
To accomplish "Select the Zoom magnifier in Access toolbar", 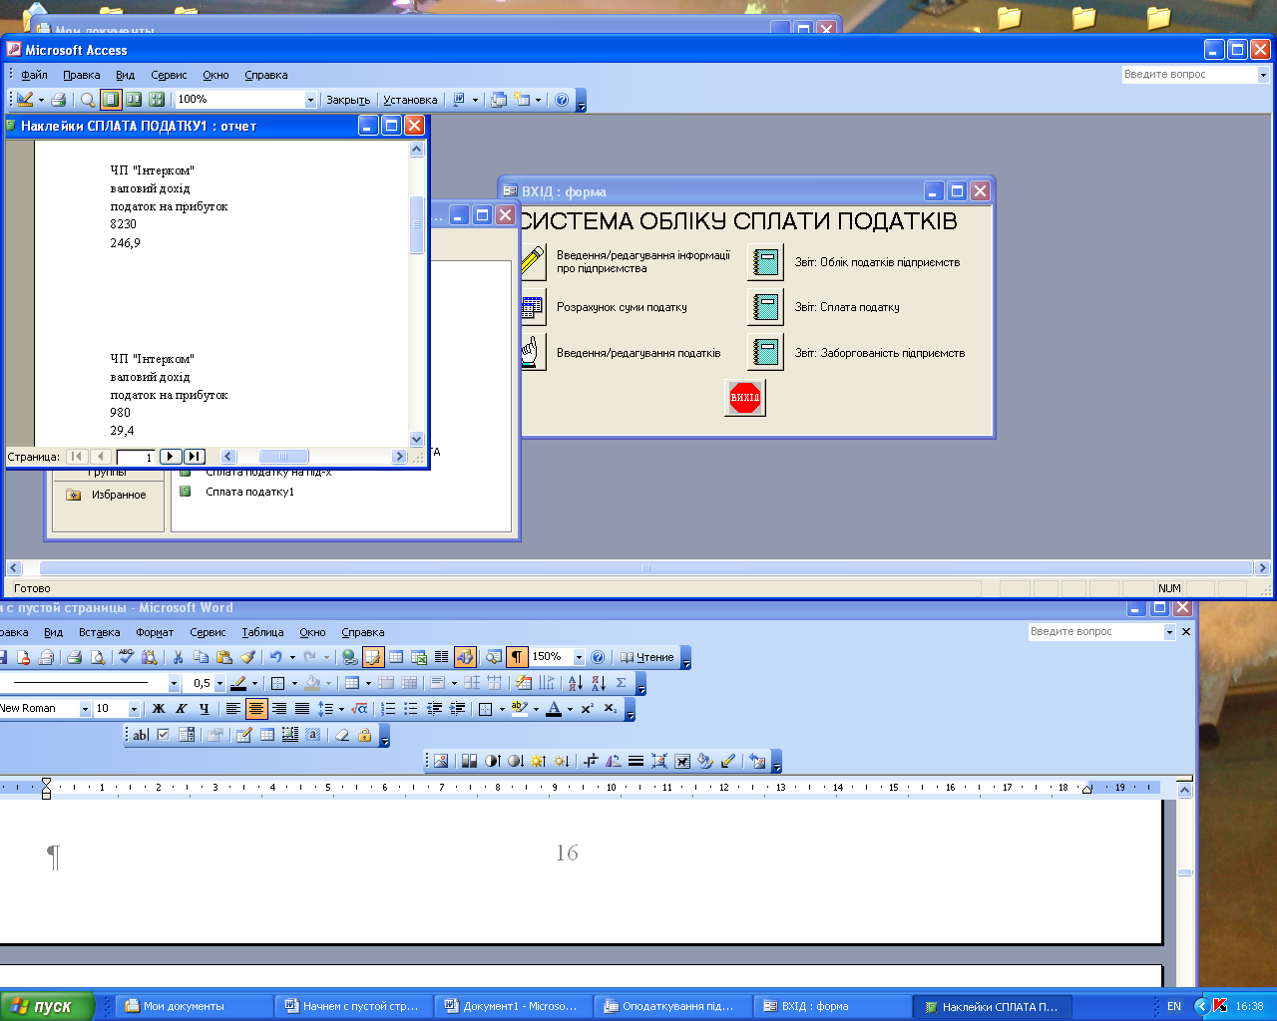I will [88, 100].
